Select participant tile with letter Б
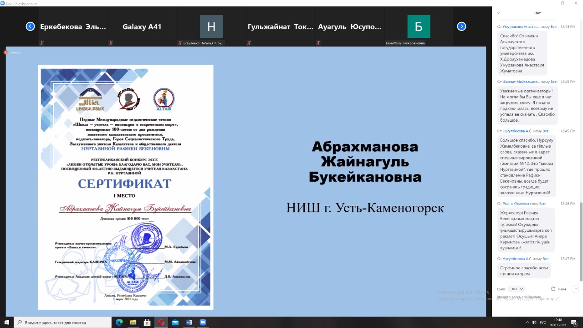This screenshot has height=328, width=583. (x=419, y=27)
